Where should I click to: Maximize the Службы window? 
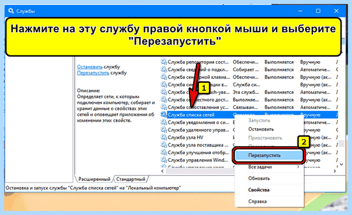click(x=318, y=11)
